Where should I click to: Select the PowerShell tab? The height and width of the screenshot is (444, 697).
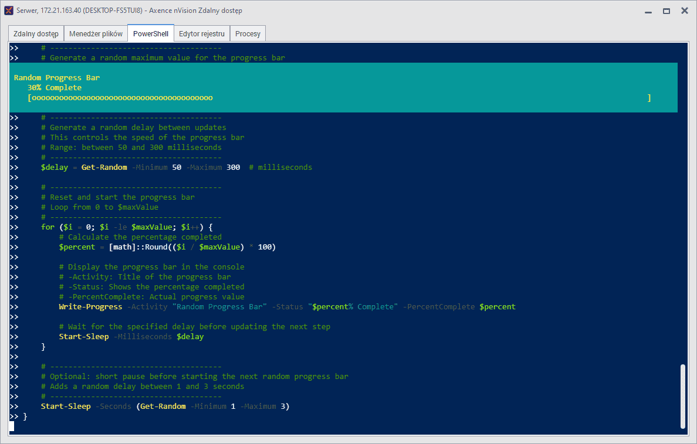(x=151, y=34)
